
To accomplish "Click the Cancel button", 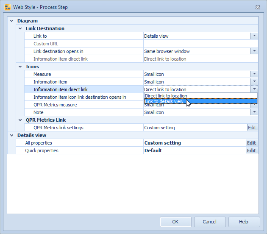I will (210, 222).
